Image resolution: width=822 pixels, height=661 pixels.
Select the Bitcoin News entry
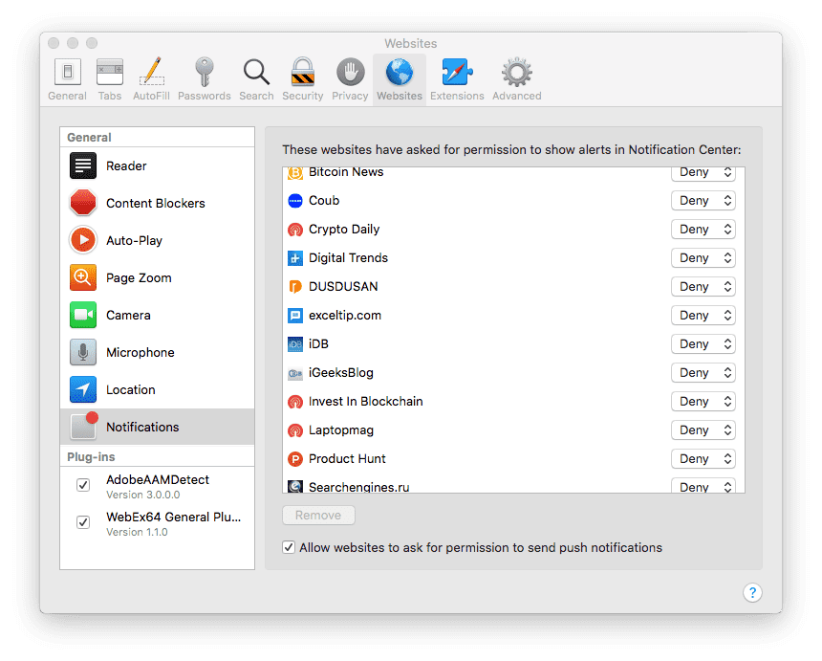click(x=513, y=174)
